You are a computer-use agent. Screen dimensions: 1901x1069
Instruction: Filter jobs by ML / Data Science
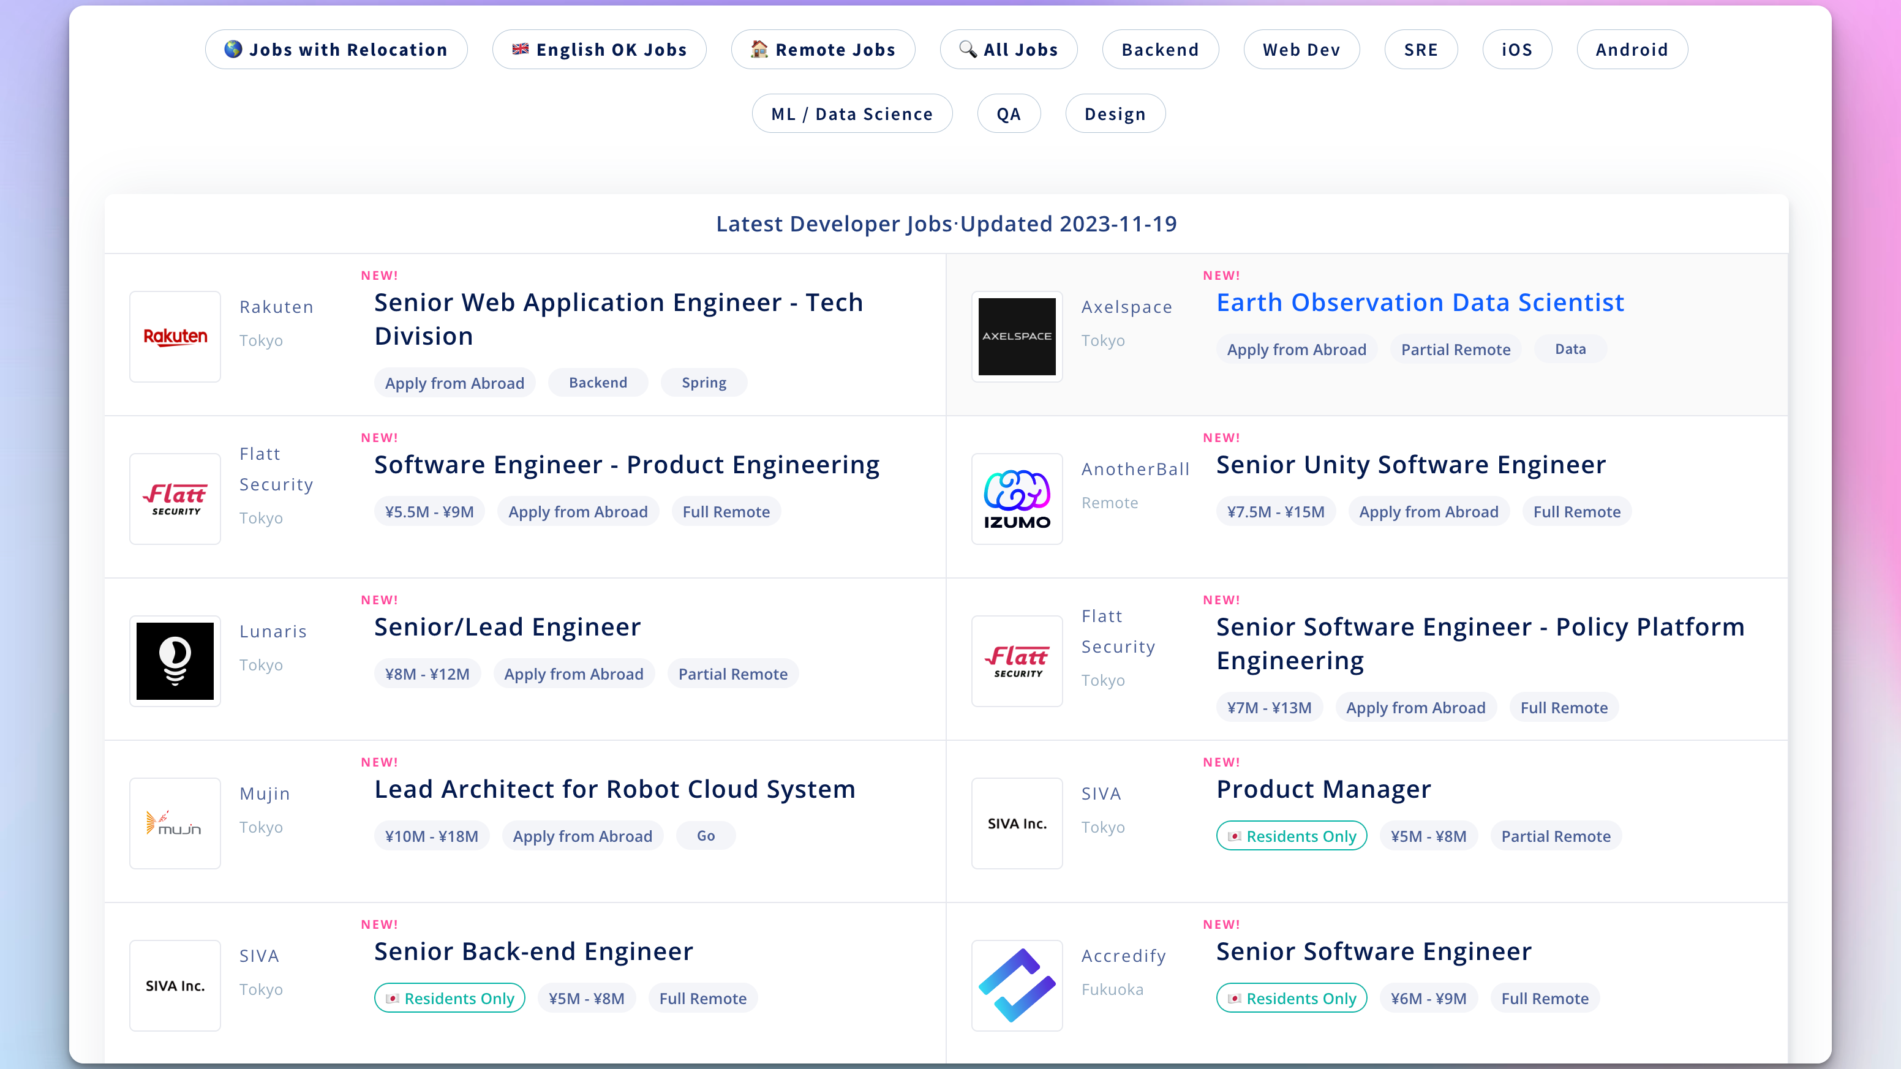[x=853, y=114]
